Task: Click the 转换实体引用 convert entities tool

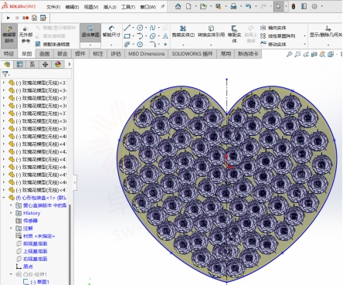Action: (211, 32)
